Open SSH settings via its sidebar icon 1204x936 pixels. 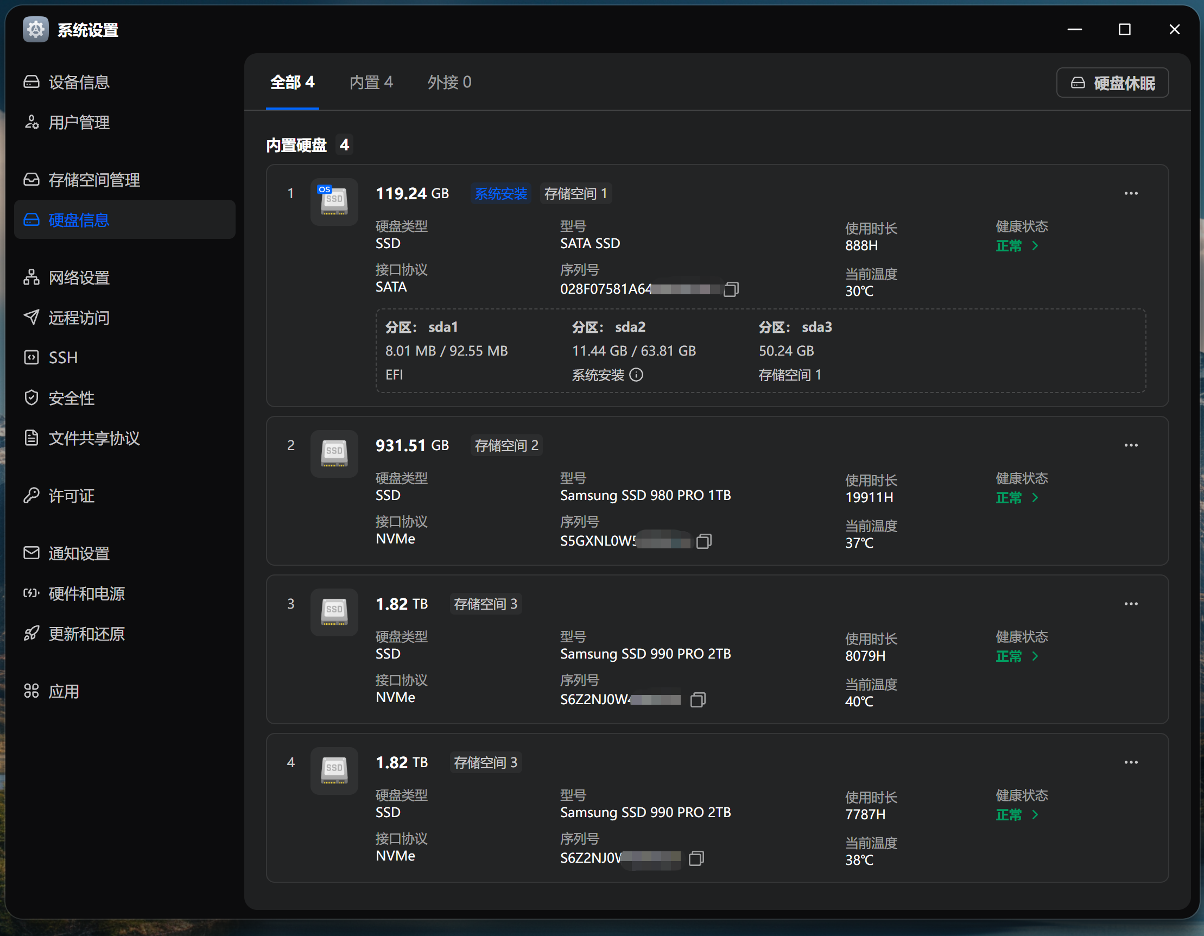(31, 357)
